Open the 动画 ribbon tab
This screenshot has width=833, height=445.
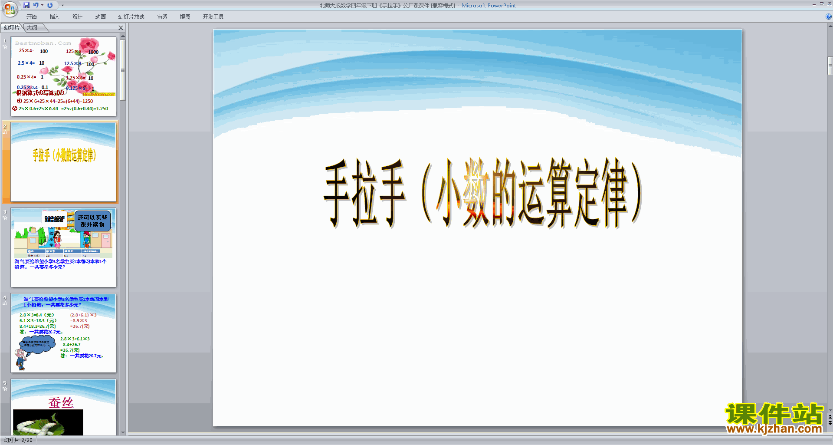pyautogui.click(x=100, y=17)
